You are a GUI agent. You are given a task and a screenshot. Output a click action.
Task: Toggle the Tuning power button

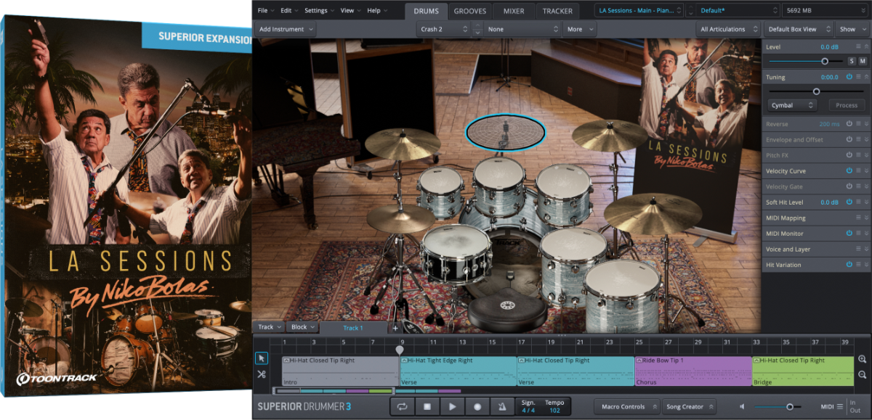tap(849, 77)
